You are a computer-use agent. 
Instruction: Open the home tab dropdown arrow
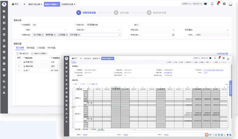pos(24,4)
